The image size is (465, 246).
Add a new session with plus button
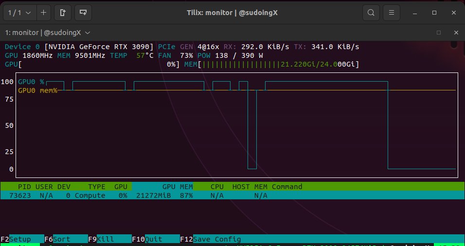click(44, 13)
